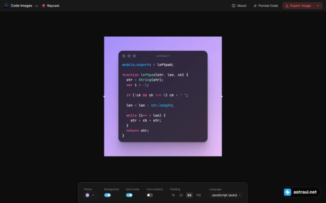Set padding to 128
326x203 pixels.
[x=198, y=195]
